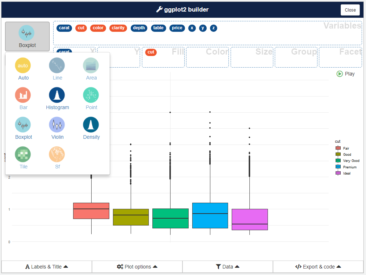
Task: Select the Line chart icon
Action: [57, 66]
